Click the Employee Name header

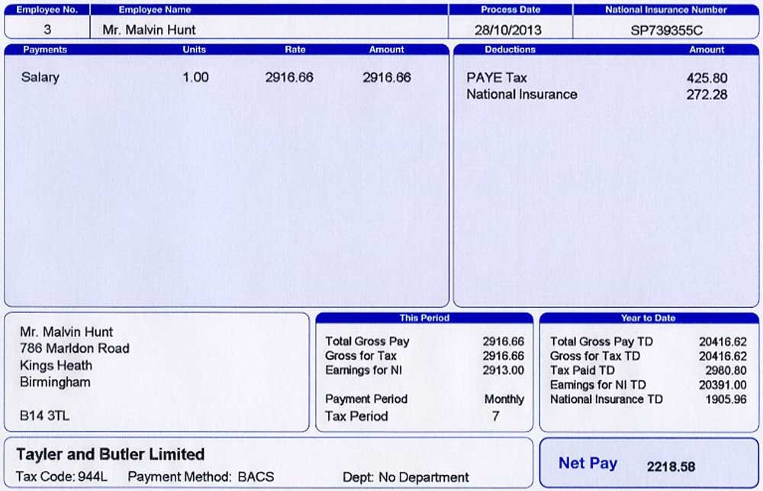pos(155,9)
